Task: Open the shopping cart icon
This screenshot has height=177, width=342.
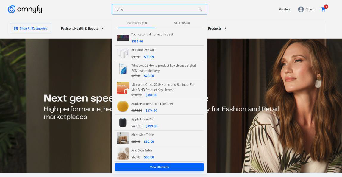Action: point(323,9)
